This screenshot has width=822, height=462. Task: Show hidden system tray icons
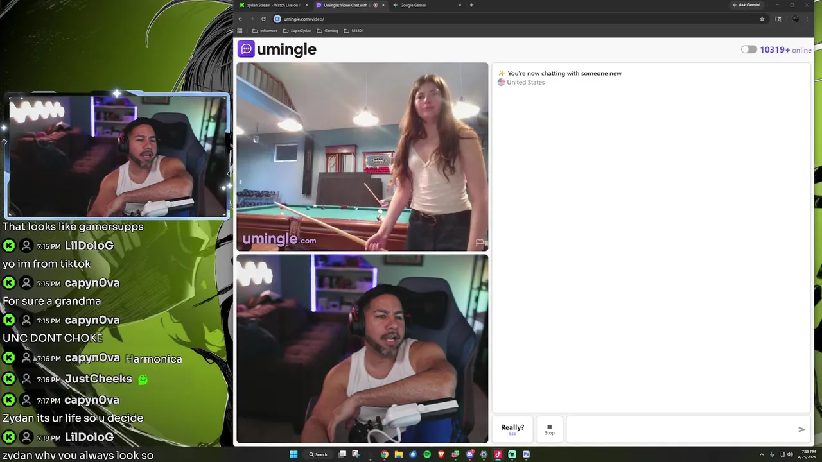click(762, 454)
